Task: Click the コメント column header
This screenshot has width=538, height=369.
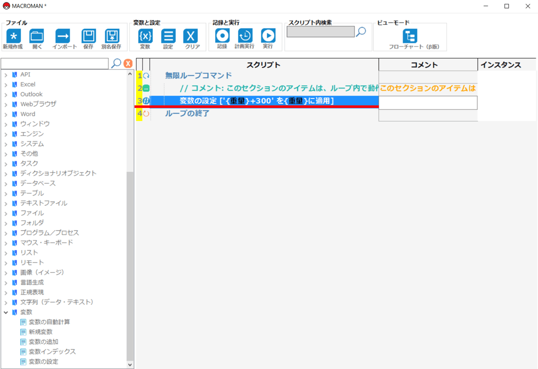Action: click(x=428, y=65)
